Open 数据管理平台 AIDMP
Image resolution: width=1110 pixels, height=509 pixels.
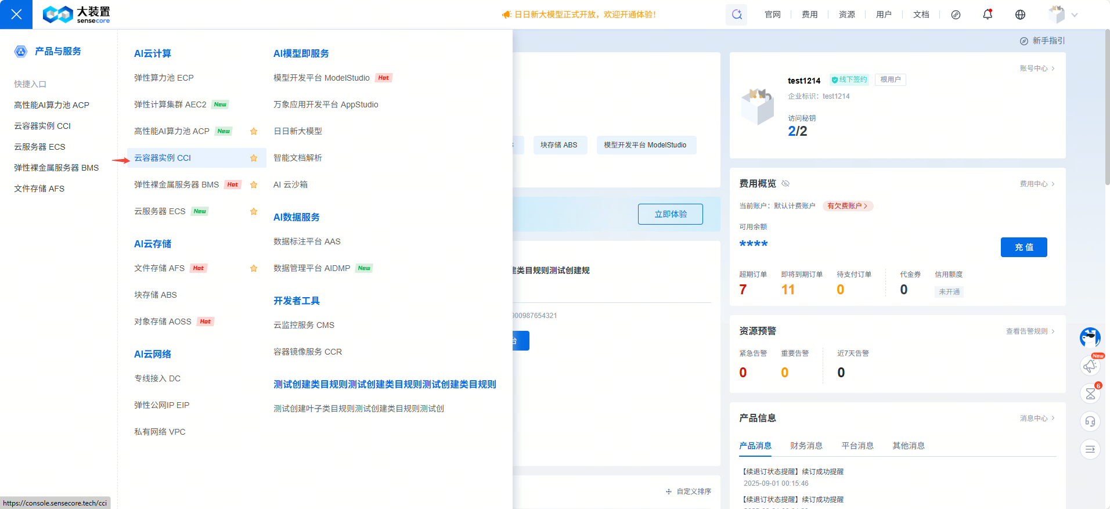[x=312, y=268]
